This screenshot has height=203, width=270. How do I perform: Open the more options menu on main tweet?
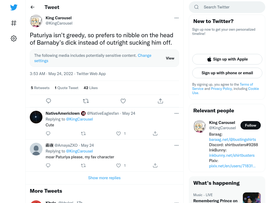(176, 18)
